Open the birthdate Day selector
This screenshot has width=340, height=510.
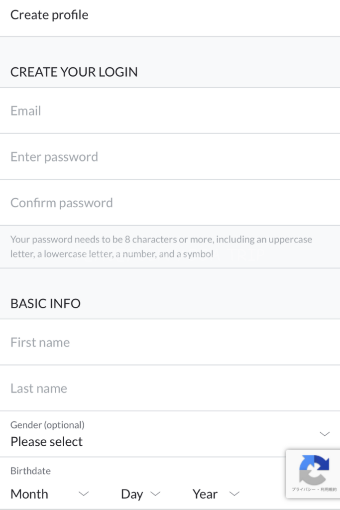(132, 494)
